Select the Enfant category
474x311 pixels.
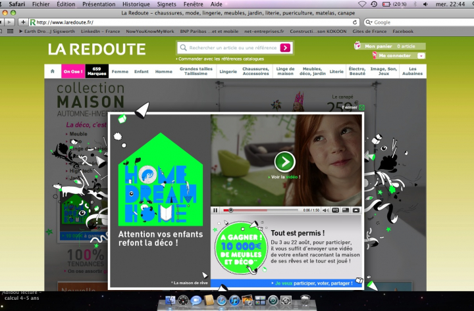141,72
